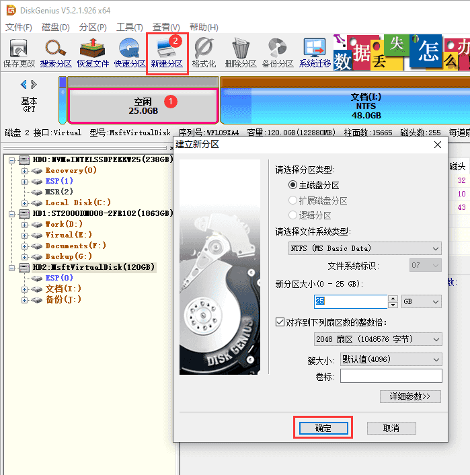Decrease partition size with down spinner
The height and width of the screenshot is (475, 470).
coord(393,305)
